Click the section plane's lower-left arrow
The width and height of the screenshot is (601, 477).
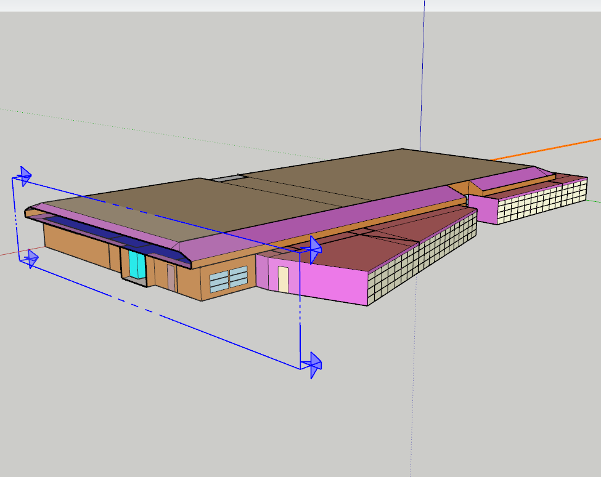point(31,259)
